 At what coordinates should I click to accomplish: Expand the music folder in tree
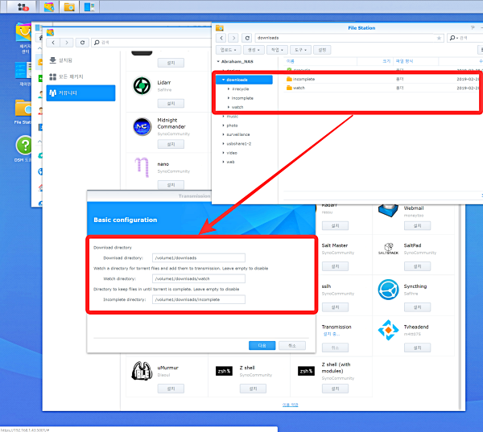point(223,117)
